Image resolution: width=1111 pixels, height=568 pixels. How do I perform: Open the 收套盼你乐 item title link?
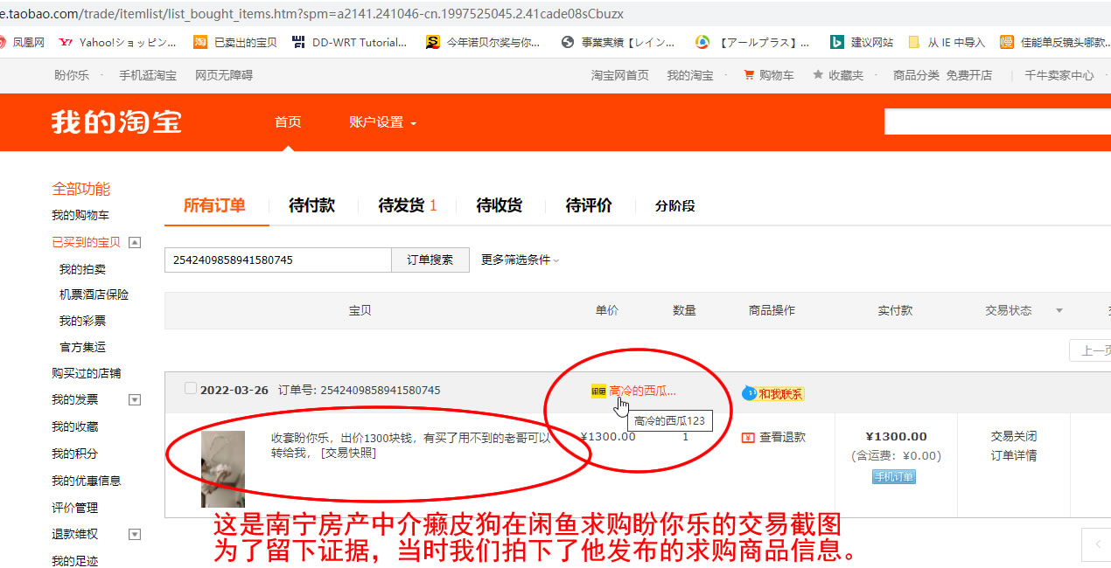411,445
